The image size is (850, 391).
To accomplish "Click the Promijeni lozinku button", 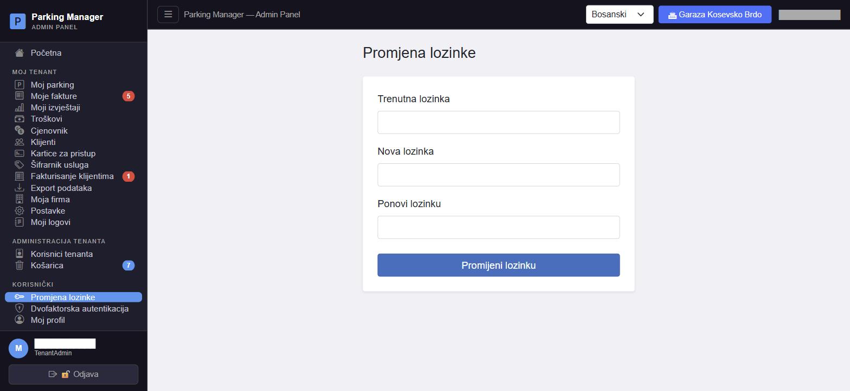I will pyautogui.click(x=499, y=265).
